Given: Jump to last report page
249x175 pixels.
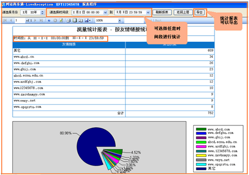Looking at the screenshot, I should (41, 20).
